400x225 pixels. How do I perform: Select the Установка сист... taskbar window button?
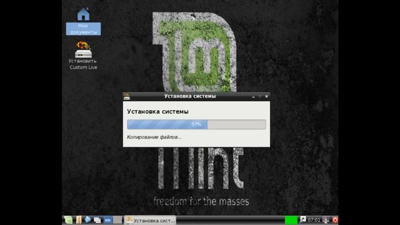(150, 220)
